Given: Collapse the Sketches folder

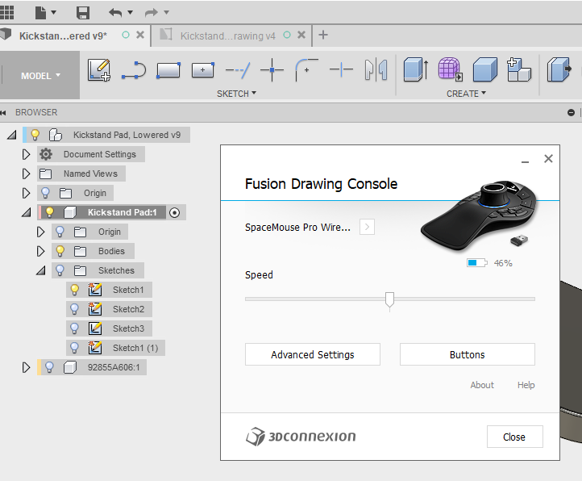Looking at the screenshot, I should pyautogui.click(x=41, y=270).
